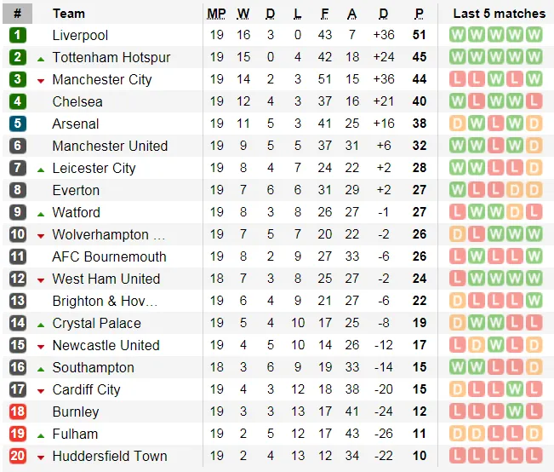
Task: Click the Last 5 matches header
Action: tap(499, 14)
